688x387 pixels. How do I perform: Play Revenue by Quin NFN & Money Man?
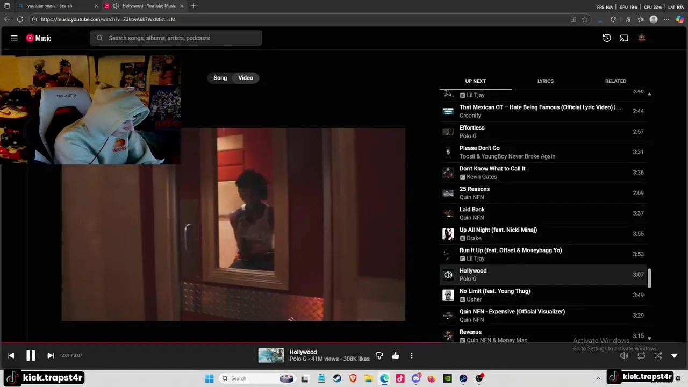click(543, 335)
